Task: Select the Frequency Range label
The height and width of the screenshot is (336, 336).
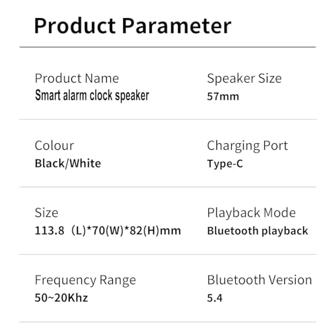Action: pos(85,280)
